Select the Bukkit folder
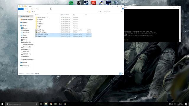The image size is (189, 106). point(39,22)
